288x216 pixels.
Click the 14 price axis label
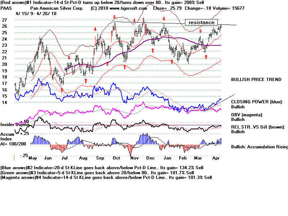click(x=4, y=103)
